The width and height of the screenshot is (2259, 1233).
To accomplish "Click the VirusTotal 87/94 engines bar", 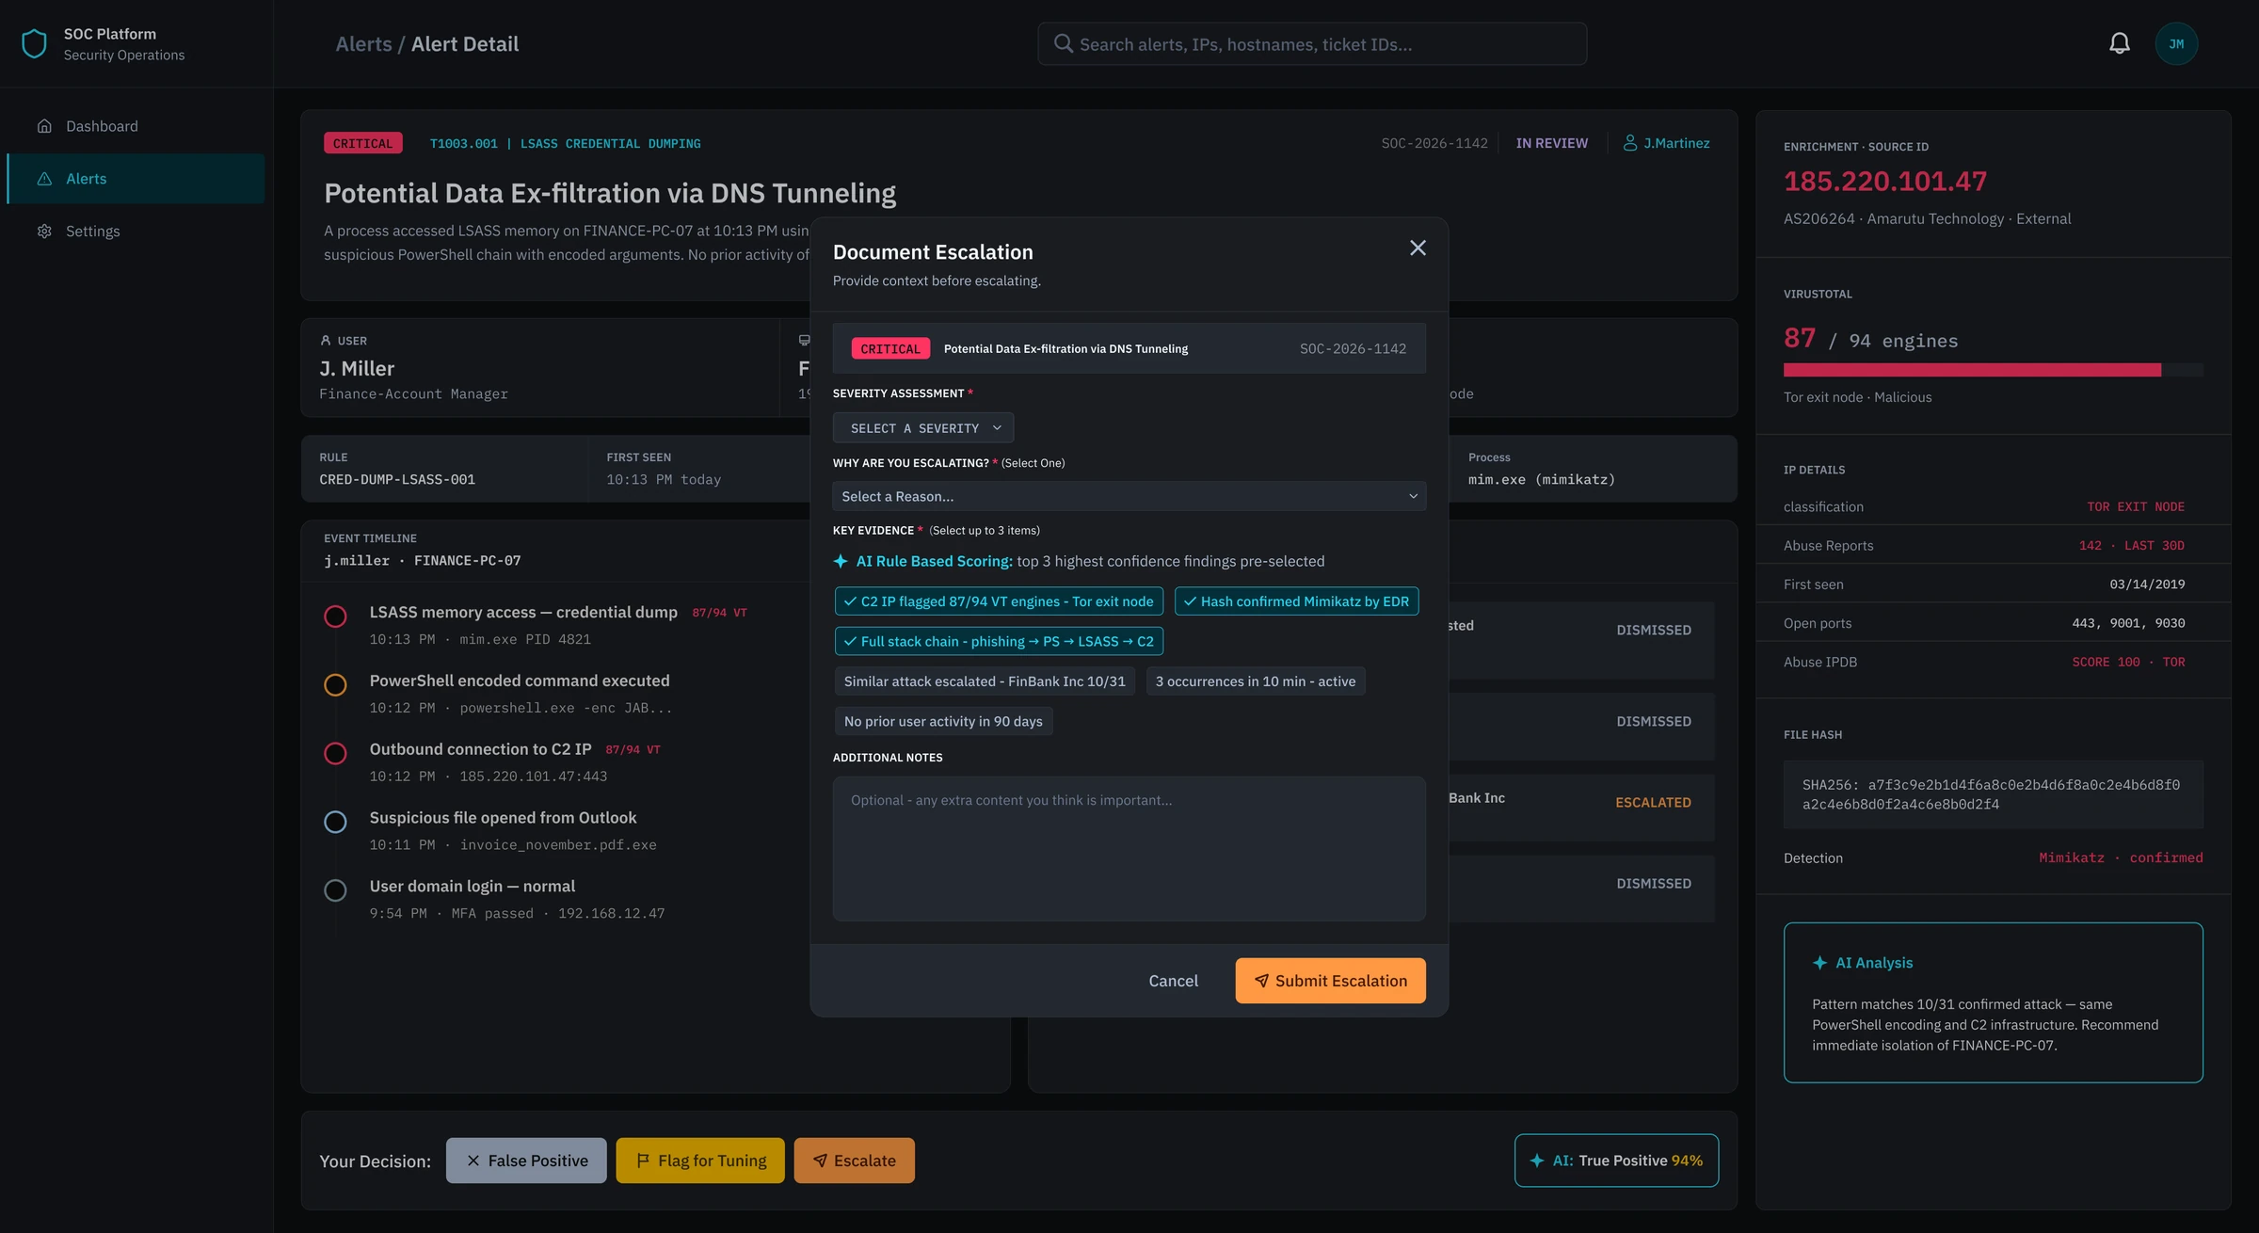I will coord(1993,370).
